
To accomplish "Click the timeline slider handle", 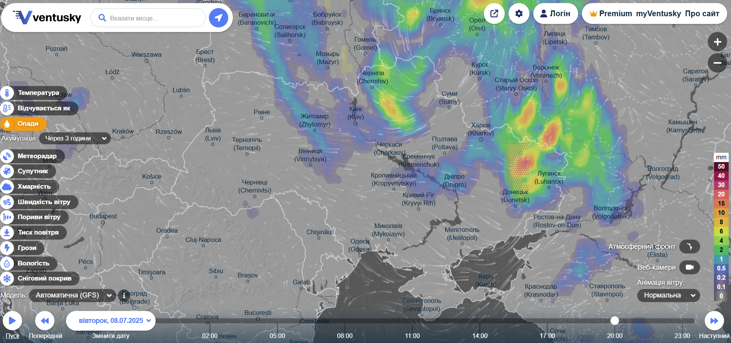I will pos(614,321).
